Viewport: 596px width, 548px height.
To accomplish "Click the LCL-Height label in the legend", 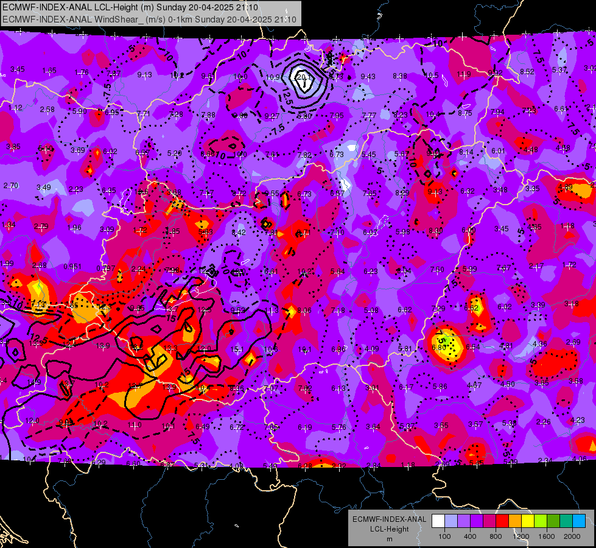I will pyautogui.click(x=389, y=529).
